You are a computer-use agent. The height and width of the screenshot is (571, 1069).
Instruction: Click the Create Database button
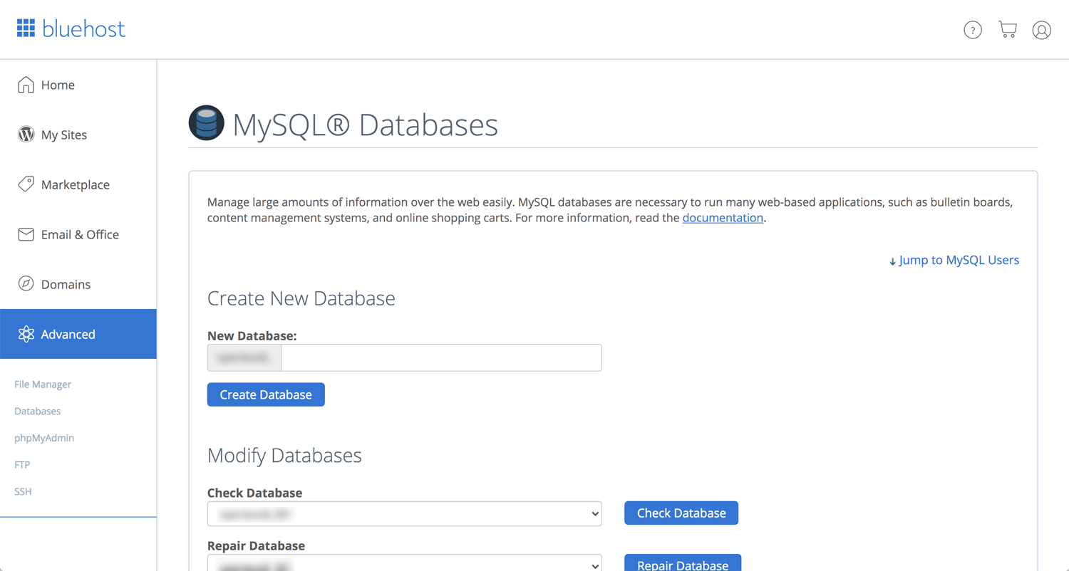point(266,394)
